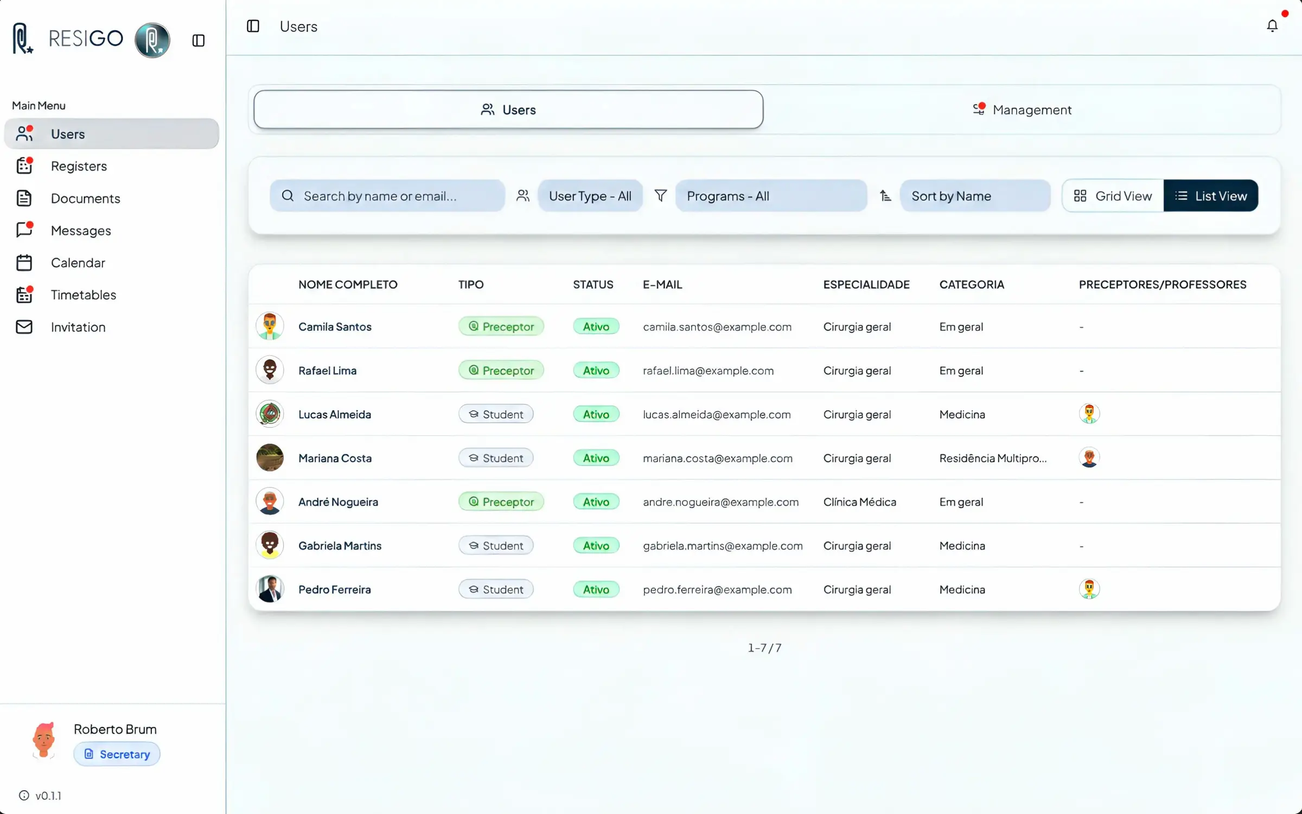Open the notifications bell icon
This screenshot has width=1302, height=814.
pyautogui.click(x=1272, y=26)
